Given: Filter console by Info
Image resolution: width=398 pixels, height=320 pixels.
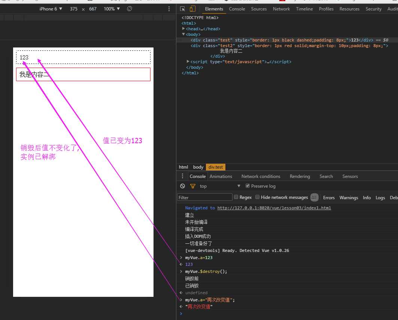Looking at the screenshot, I should (367, 198).
